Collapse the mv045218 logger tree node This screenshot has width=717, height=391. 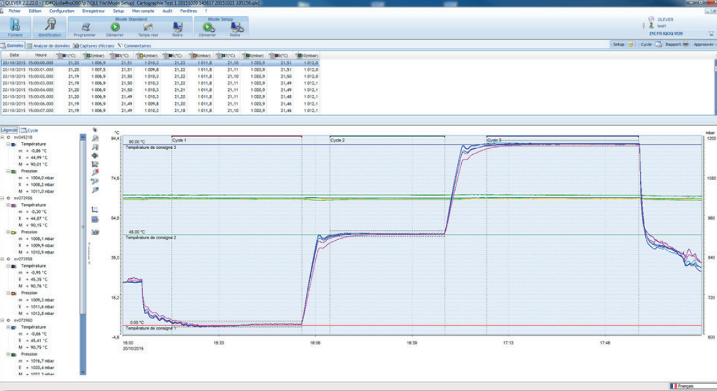[x=3, y=137]
